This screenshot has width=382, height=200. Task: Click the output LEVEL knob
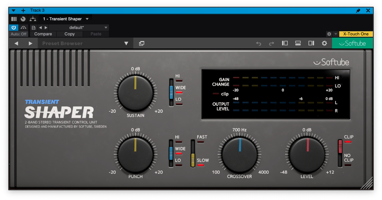point(307,154)
